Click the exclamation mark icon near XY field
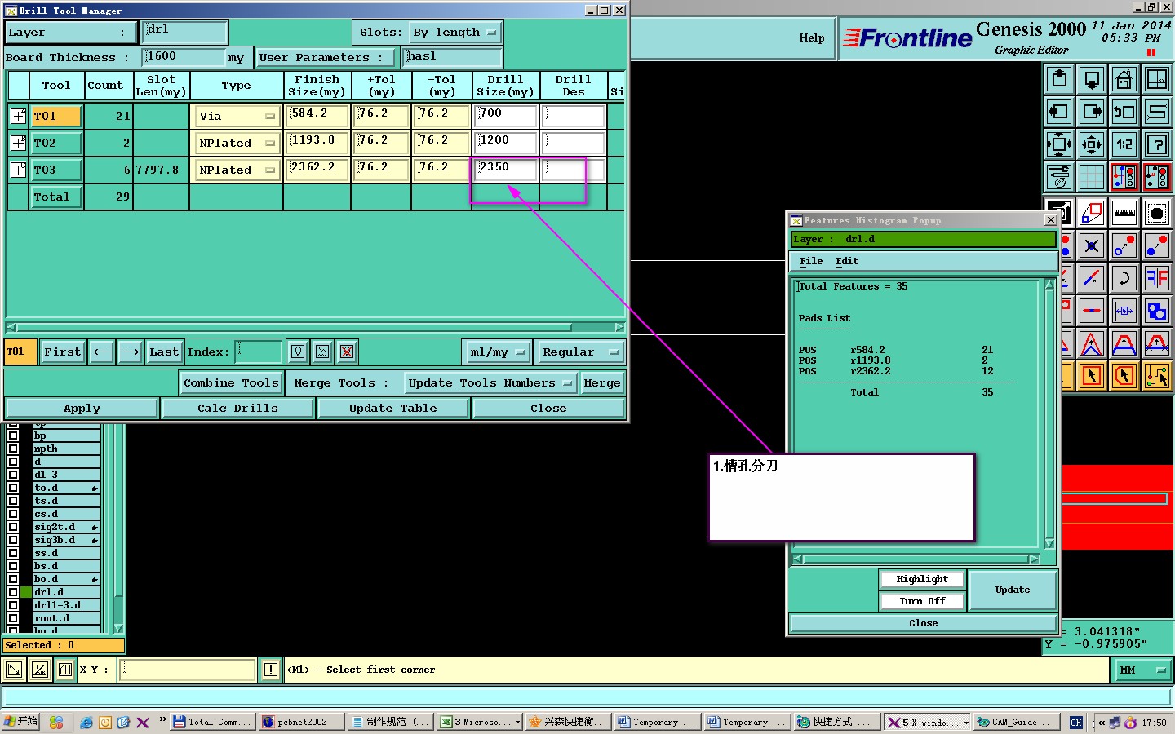The image size is (1175, 734). (x=271, y=670)
